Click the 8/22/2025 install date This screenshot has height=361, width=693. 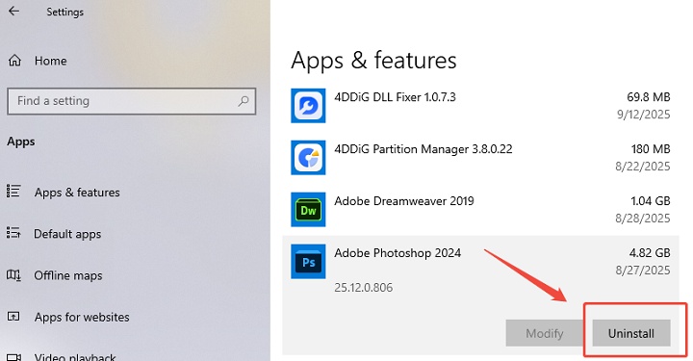pyautogui.click(x=643, y=167)
